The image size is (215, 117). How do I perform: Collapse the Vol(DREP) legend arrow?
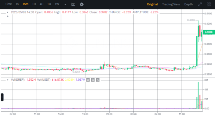click(x=8, y=80)
